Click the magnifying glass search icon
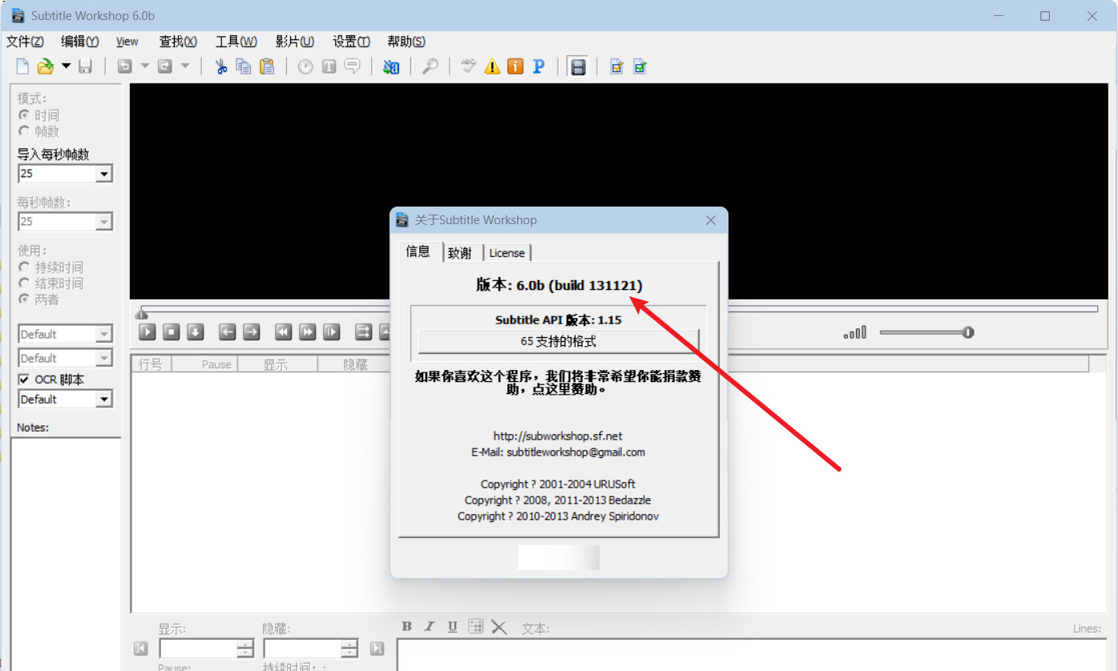Screen dimensions: 1118x671 coord(430,66)
